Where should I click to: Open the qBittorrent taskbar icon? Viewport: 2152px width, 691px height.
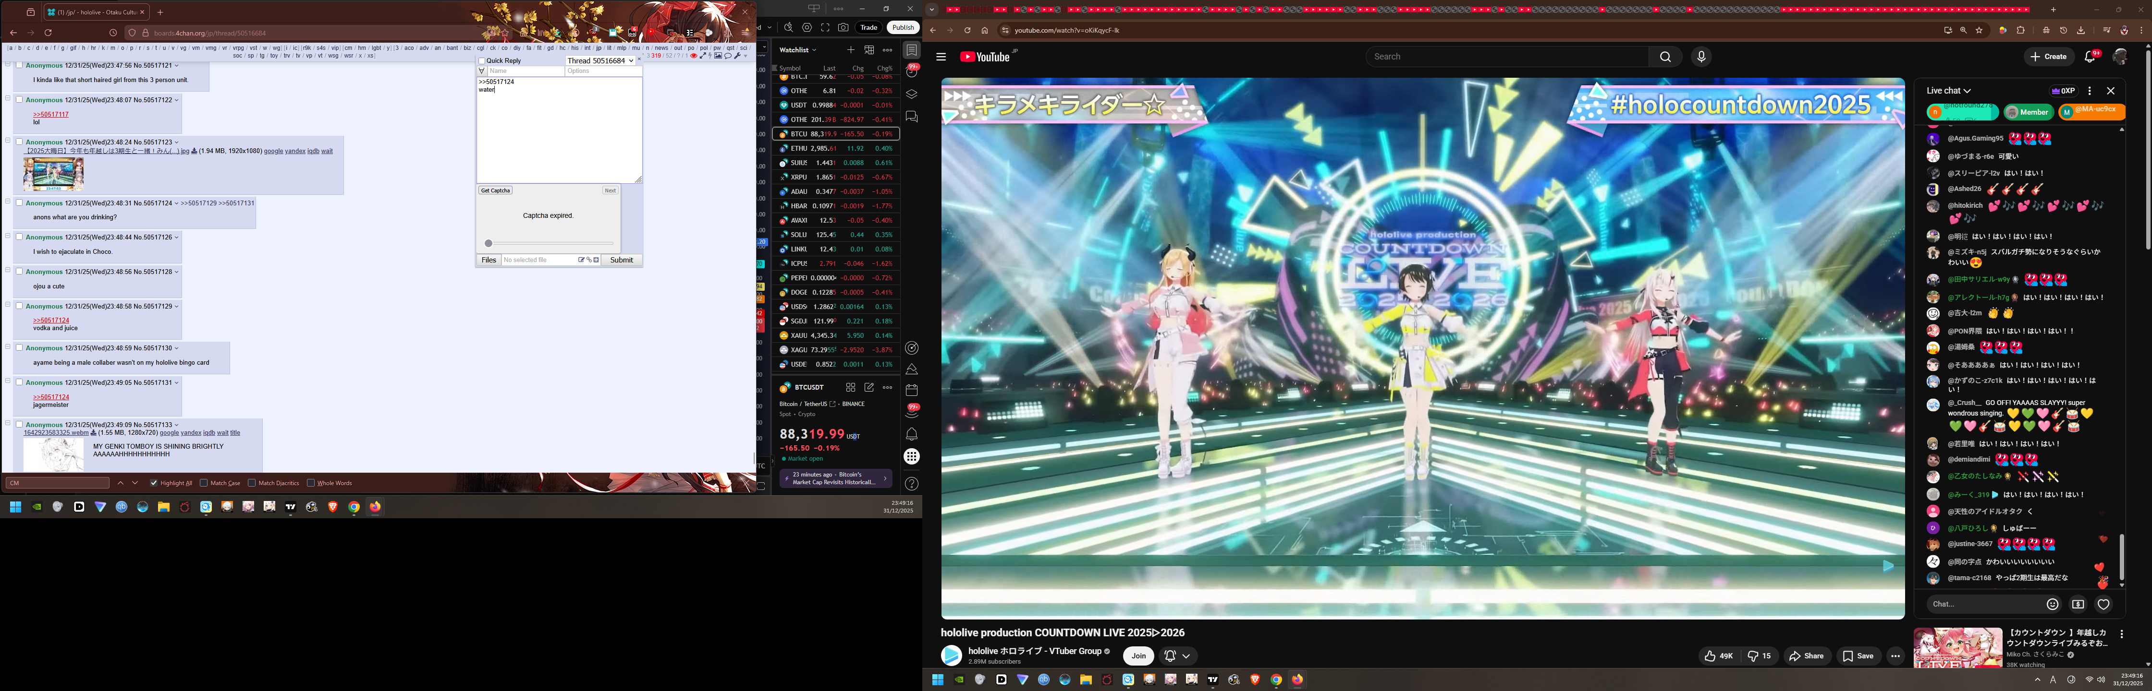pyautogui.click(x=121, y=507)
